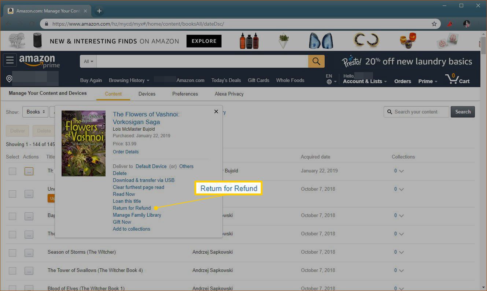Choose Add to collections option

pos(132,229)
